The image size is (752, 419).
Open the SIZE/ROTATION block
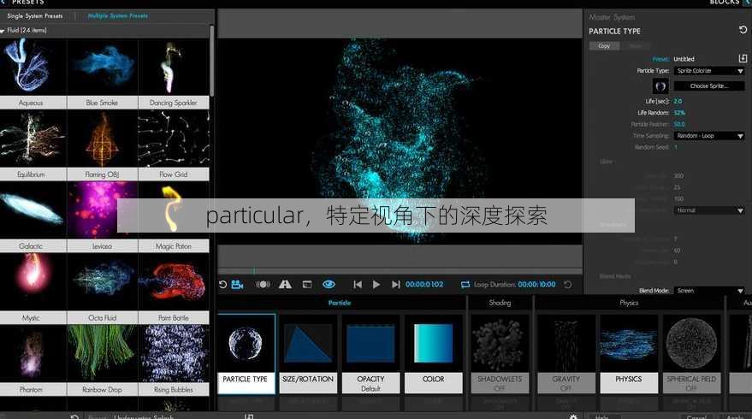click(x=308, y=354)
